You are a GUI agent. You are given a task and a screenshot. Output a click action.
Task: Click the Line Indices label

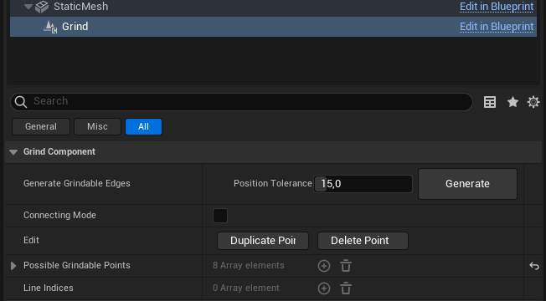pyautogui.click(x=49, y=288)
